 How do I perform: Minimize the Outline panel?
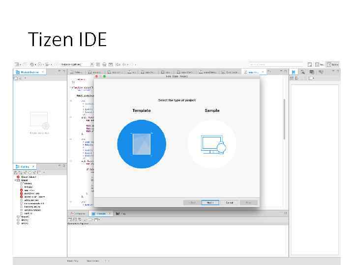click(59, 166)
